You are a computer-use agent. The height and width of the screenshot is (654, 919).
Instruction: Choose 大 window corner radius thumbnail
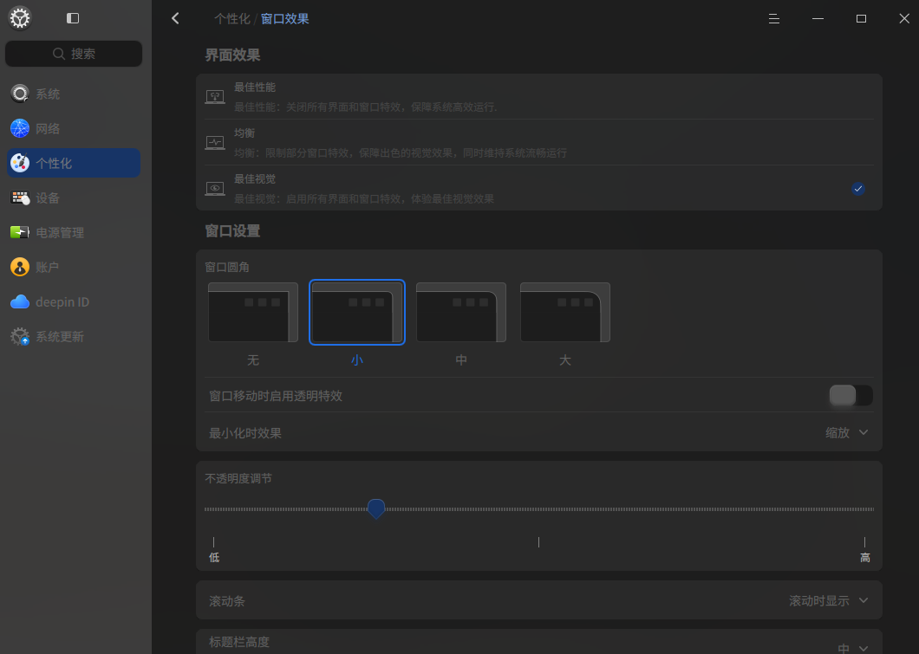(565, 313)
